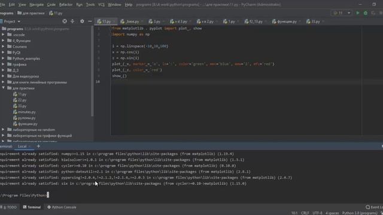Expand the лабораторные на random folder arrow
383x215 pixels.
pos(3,130)
